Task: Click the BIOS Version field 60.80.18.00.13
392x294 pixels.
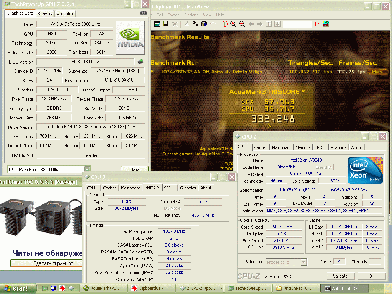Action: pos(85,62)
